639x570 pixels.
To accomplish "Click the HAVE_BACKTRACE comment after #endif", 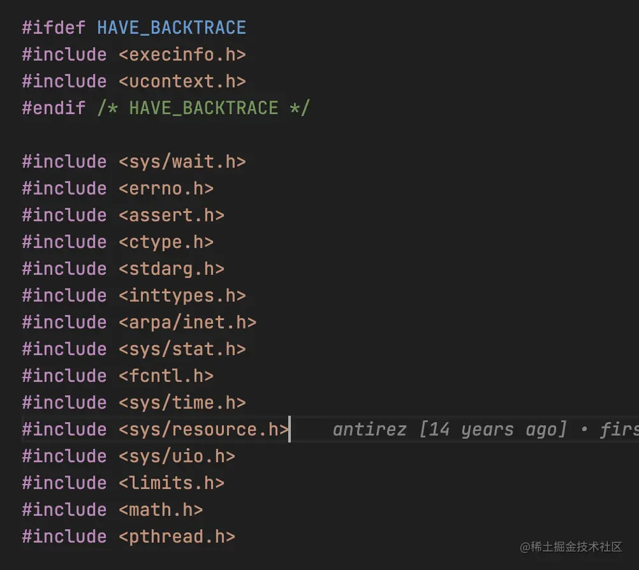I will pyautogui.click(x=203, y=108).
